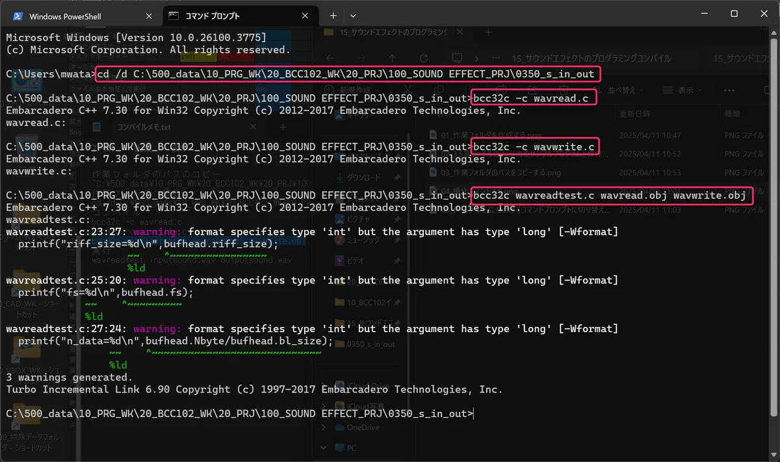
Task: Click the '3 warnings generated.' line
Action: (x=70, y=378)
